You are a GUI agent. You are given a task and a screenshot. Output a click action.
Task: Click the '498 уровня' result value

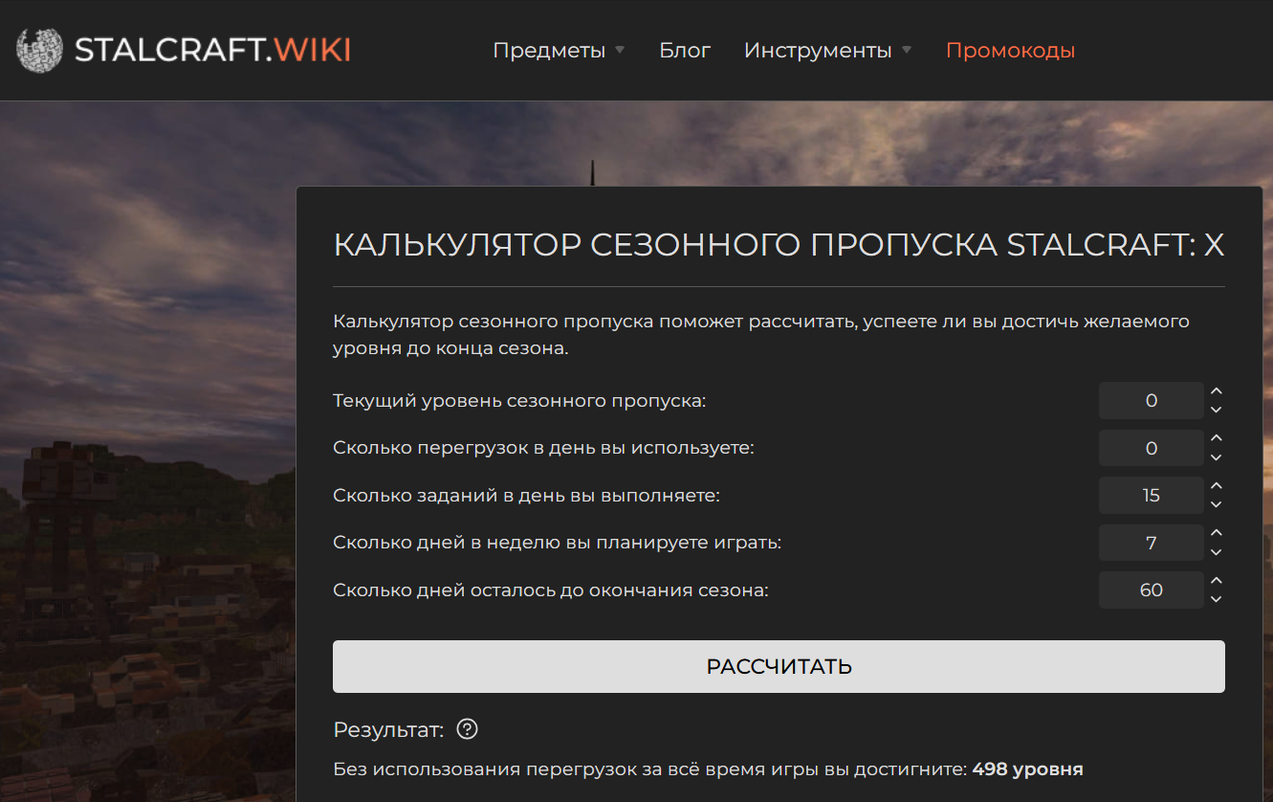1028,769
